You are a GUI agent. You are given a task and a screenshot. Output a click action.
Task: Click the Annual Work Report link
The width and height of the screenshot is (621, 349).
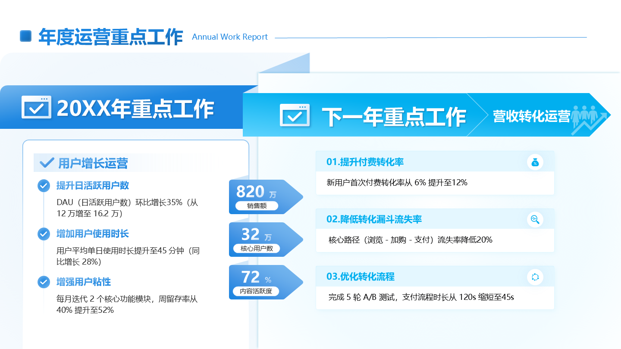230,37
